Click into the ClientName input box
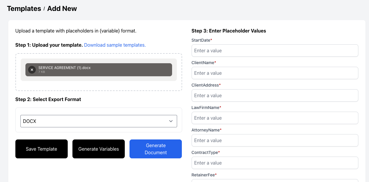369x182 pixels. click(x=275, y=73)
